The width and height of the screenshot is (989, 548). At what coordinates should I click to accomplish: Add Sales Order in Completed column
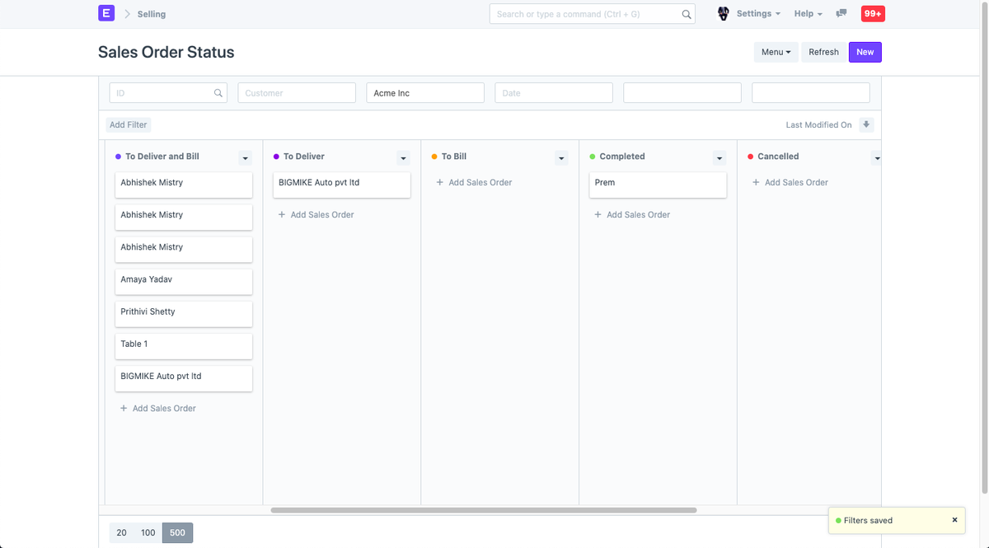633,214
